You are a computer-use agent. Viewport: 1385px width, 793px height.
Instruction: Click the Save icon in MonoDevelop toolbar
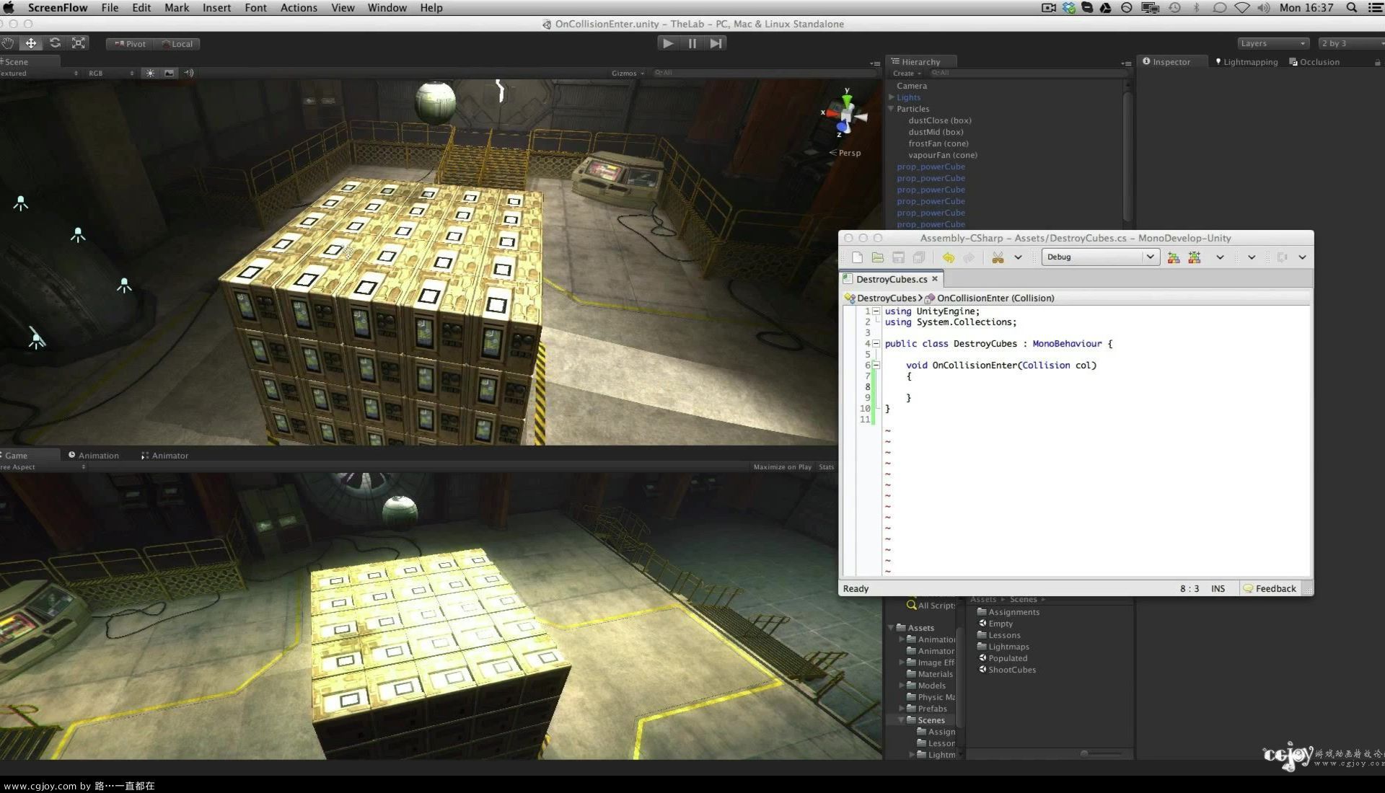pyautogui.click(x=898, y=257)
